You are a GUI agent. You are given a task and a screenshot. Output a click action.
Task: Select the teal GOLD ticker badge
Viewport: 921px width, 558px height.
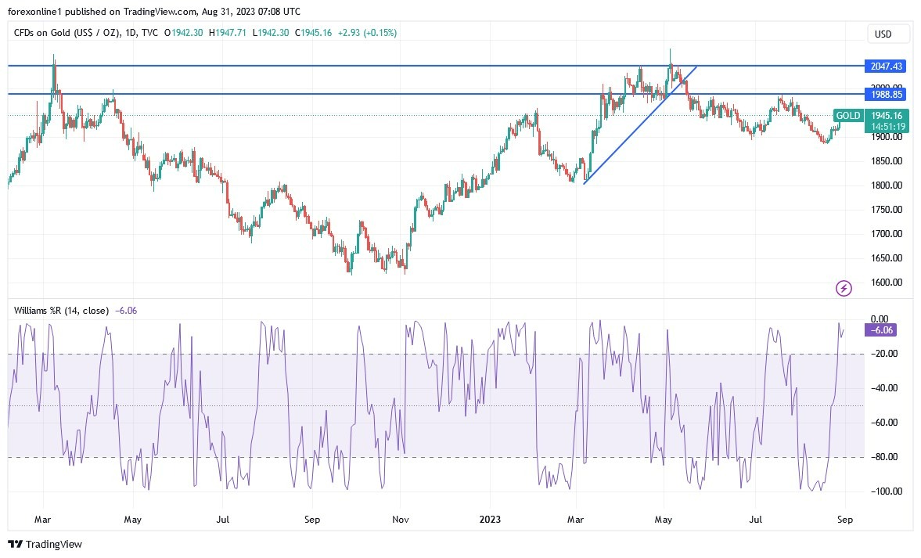pos(847,115)
